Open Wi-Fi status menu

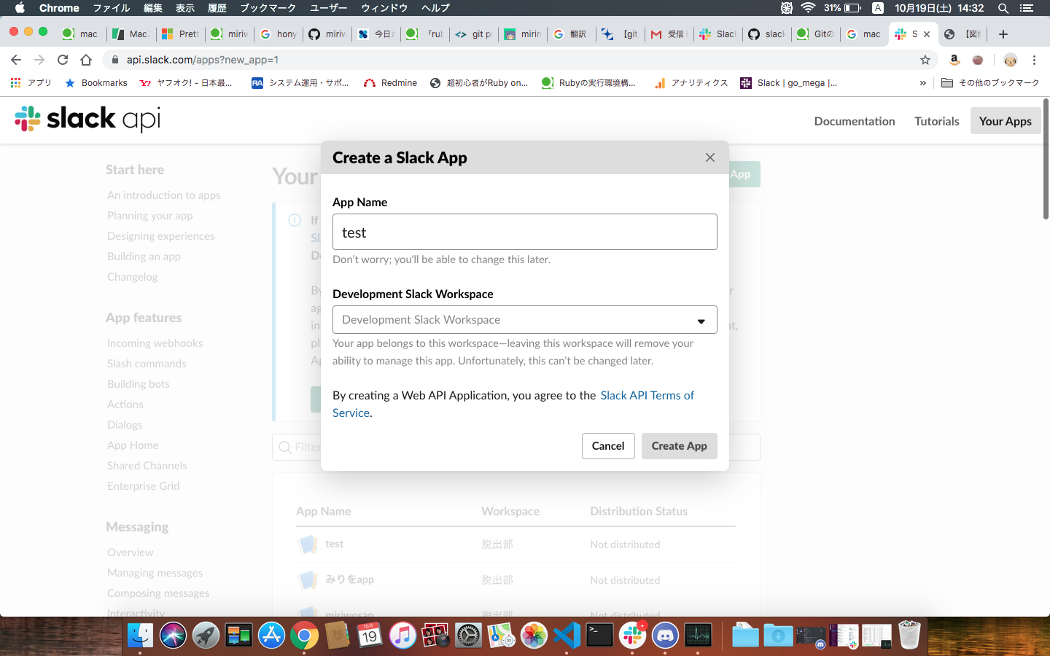[808, 8]
